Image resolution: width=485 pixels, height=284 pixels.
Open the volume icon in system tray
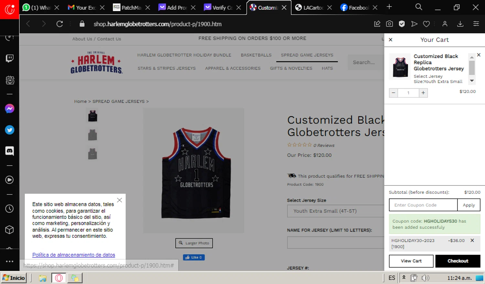pyautogui.click(x=425, y=278)
